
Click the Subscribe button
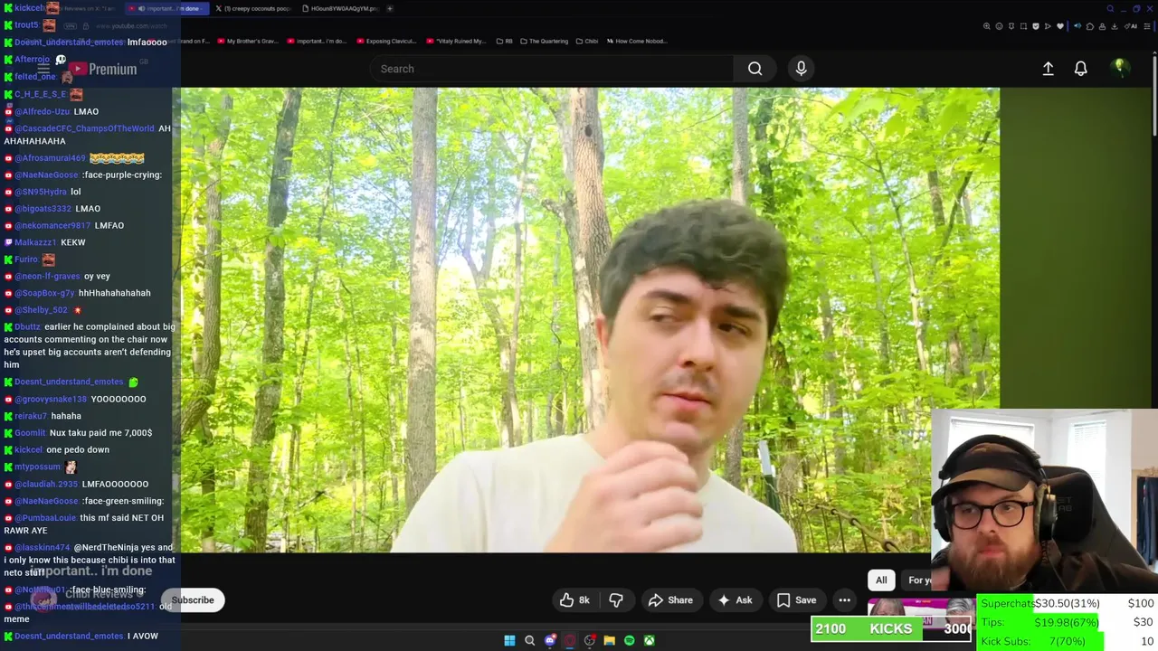(193, 599)
